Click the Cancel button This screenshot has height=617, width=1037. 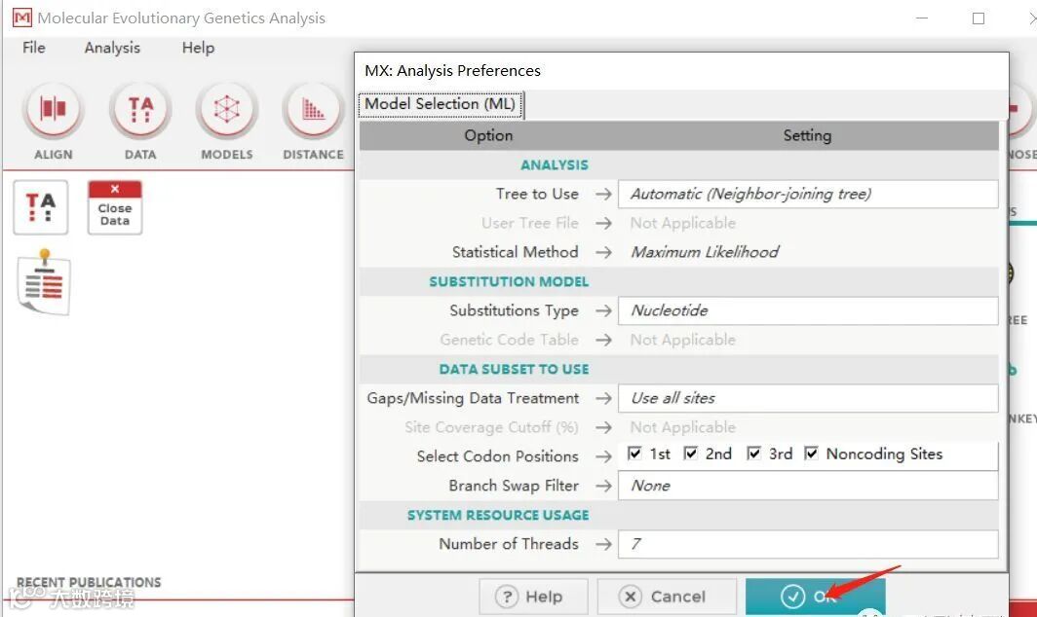667,597
